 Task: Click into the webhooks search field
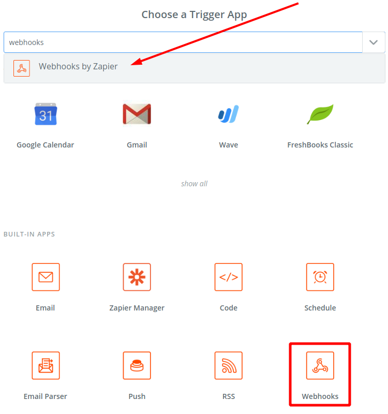[x=183, y=42]
